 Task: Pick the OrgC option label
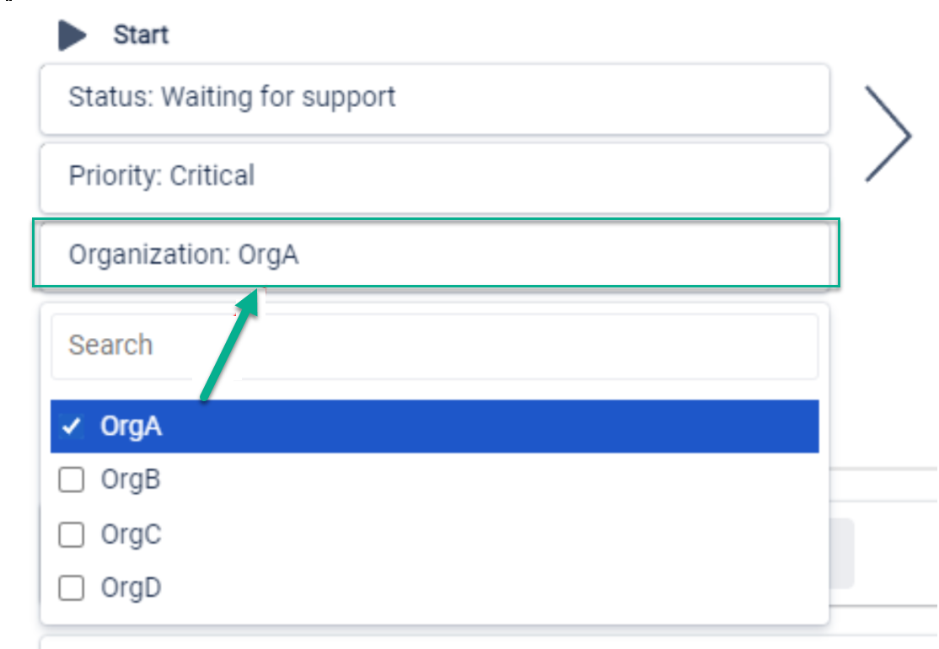pos(131,534)
